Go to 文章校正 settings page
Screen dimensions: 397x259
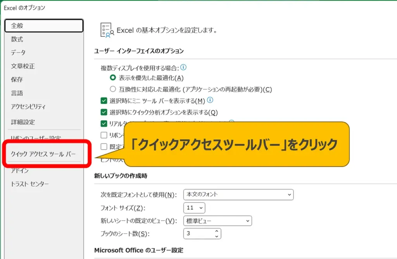pos(23,66)
